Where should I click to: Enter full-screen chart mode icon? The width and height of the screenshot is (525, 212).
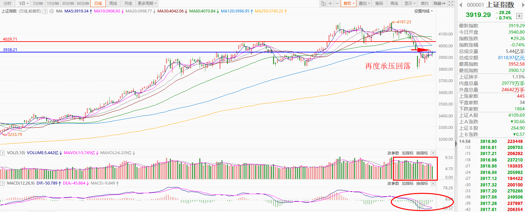[x=451, y=4]
